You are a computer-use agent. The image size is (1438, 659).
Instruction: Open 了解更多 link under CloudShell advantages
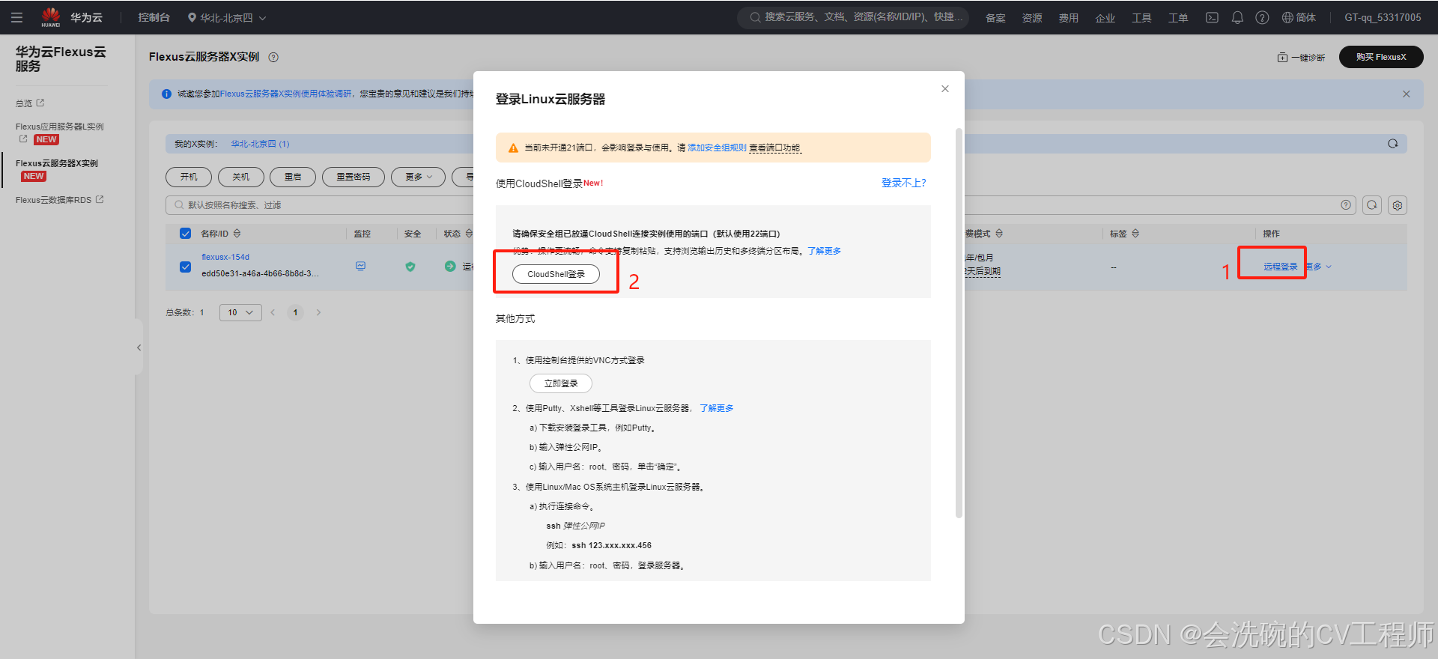tap(825, 251)
